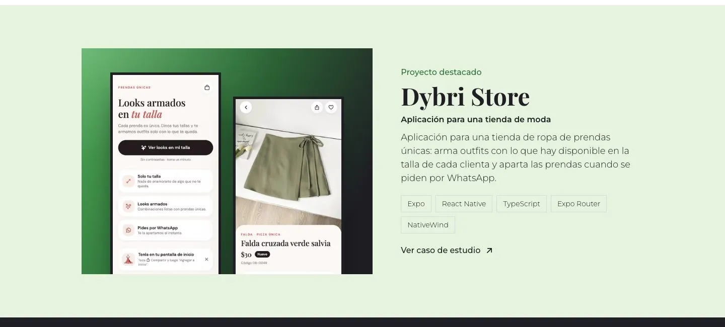This screenshot has height=327, width=725.
Task: Open the Ver caso de estudio link
Action: click(447, 250)
